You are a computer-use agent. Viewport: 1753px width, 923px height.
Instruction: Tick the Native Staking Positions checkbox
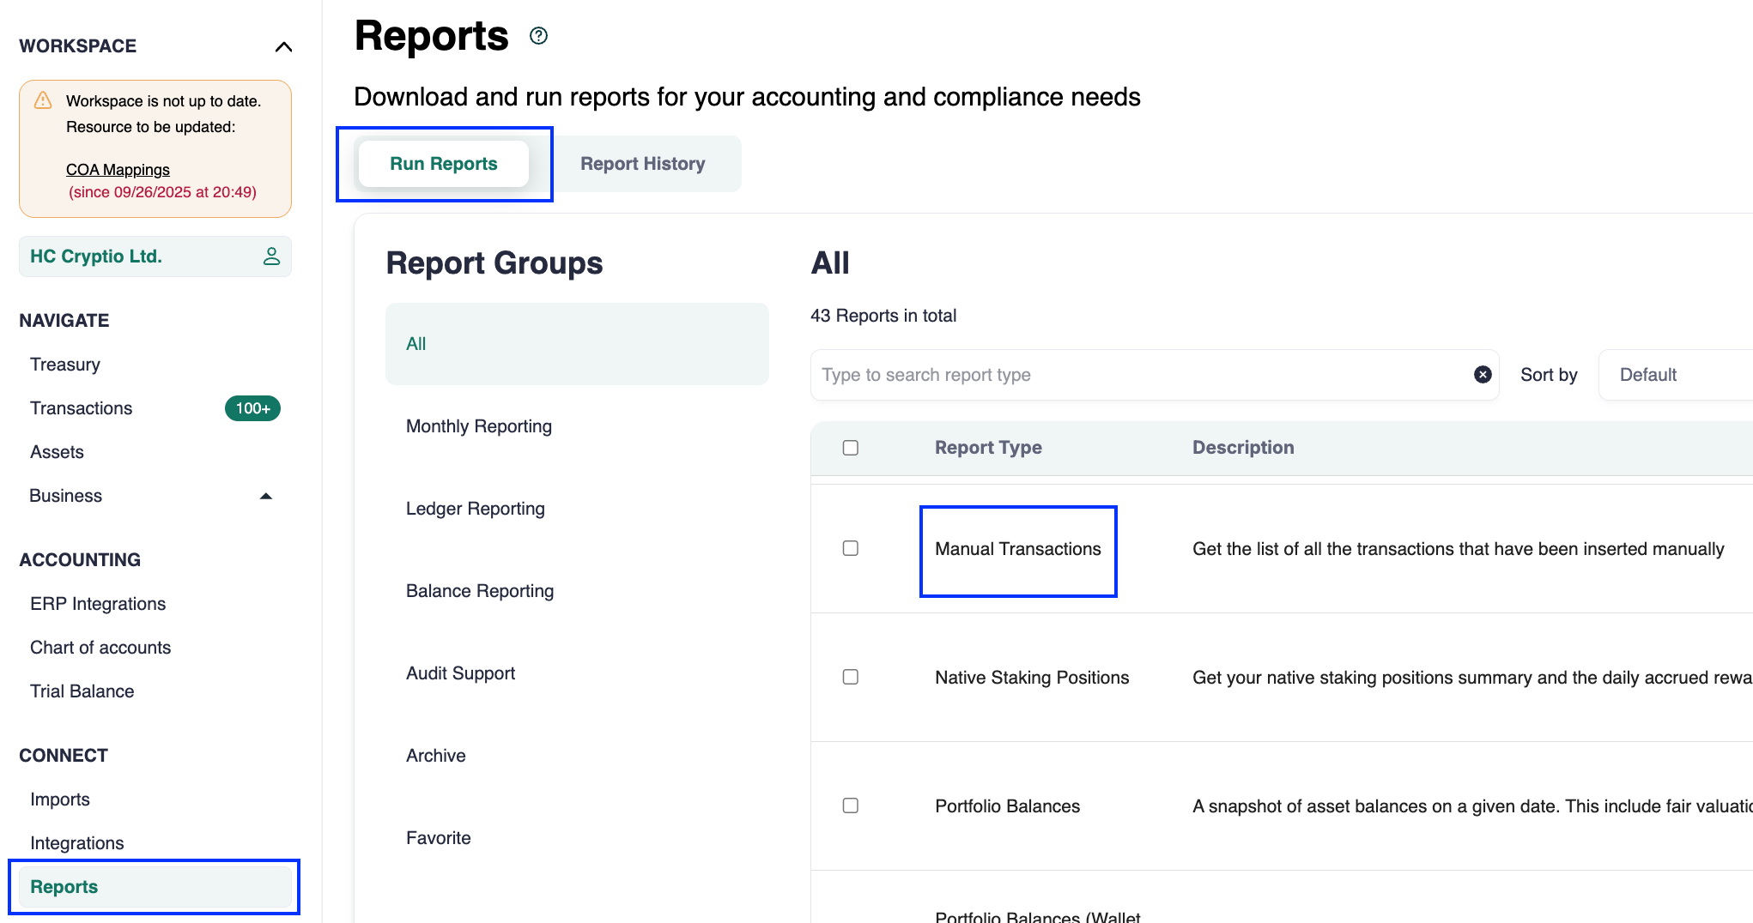click(850, 677)
